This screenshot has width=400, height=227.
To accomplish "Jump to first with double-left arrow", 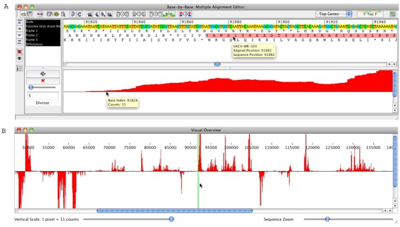I will click(89, 14).
